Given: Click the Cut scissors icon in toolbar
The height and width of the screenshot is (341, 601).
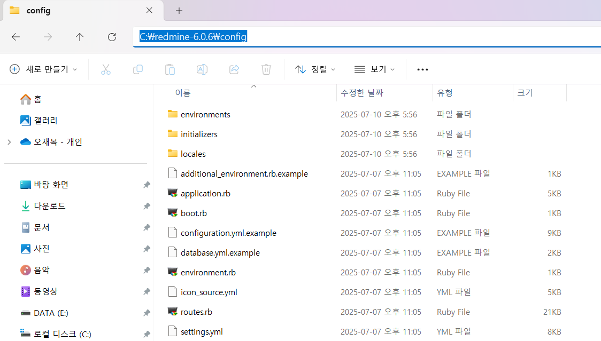Looking at the screenshot, I should [x=105, y=69].
